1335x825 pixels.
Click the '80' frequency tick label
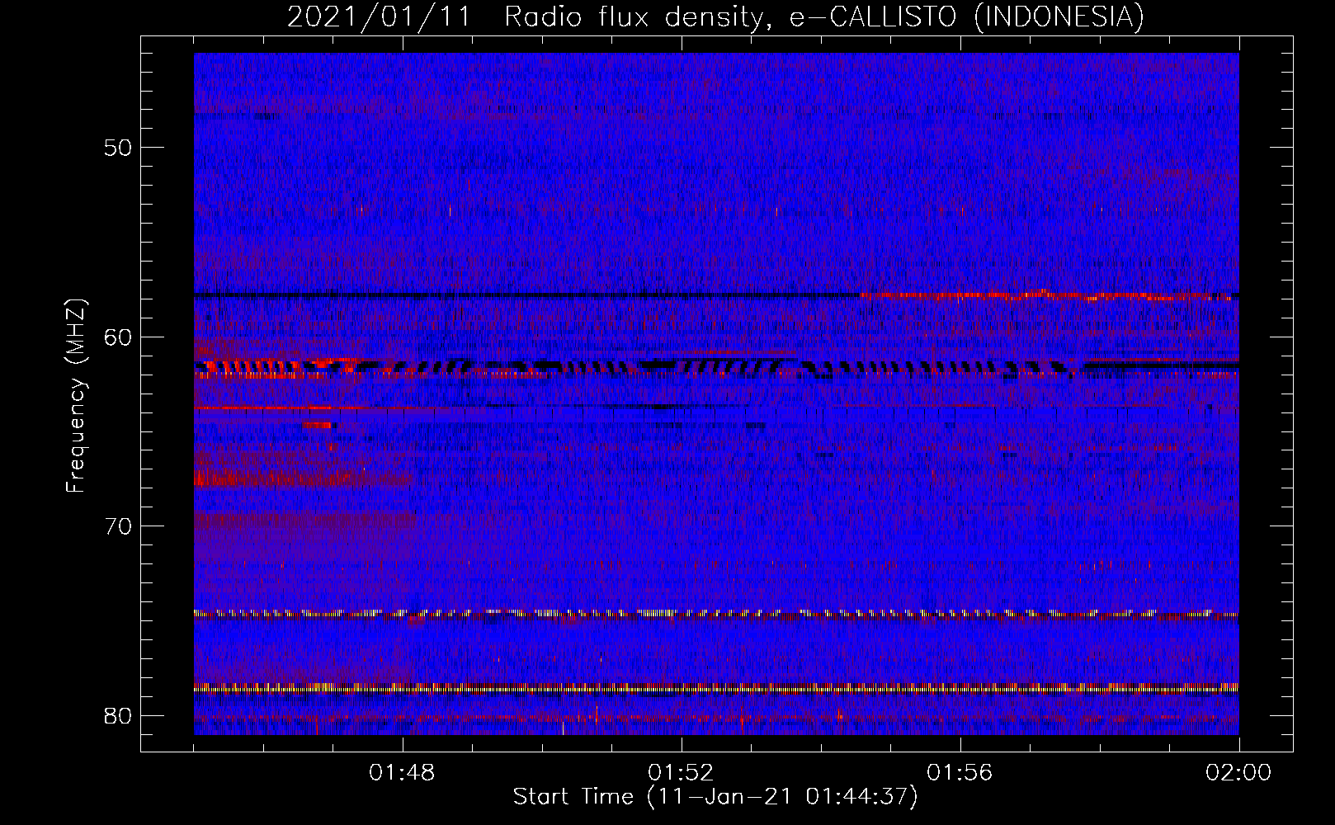coord(118,715)
